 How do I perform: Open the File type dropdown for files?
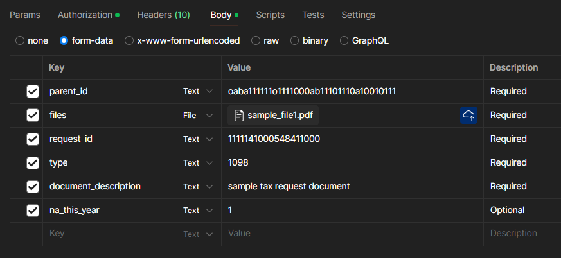tap(198, 116)
